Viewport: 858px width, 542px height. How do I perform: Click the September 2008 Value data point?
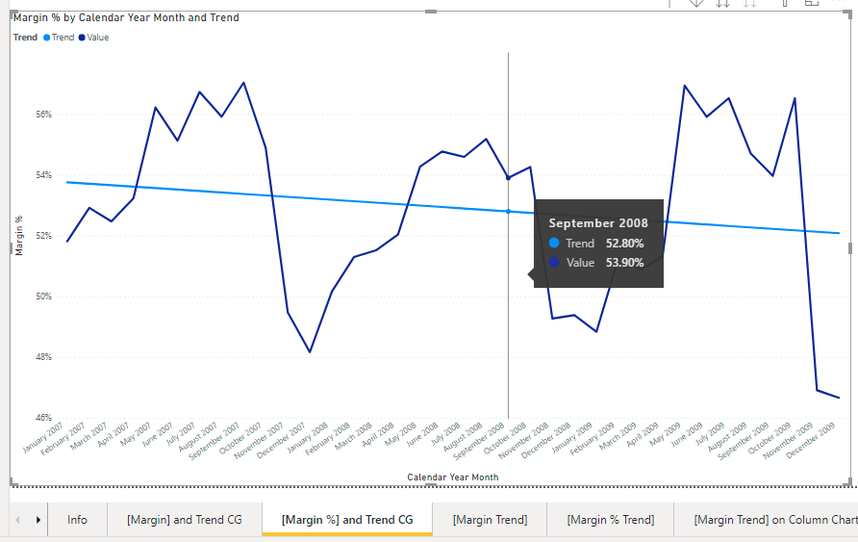point(508,178)
